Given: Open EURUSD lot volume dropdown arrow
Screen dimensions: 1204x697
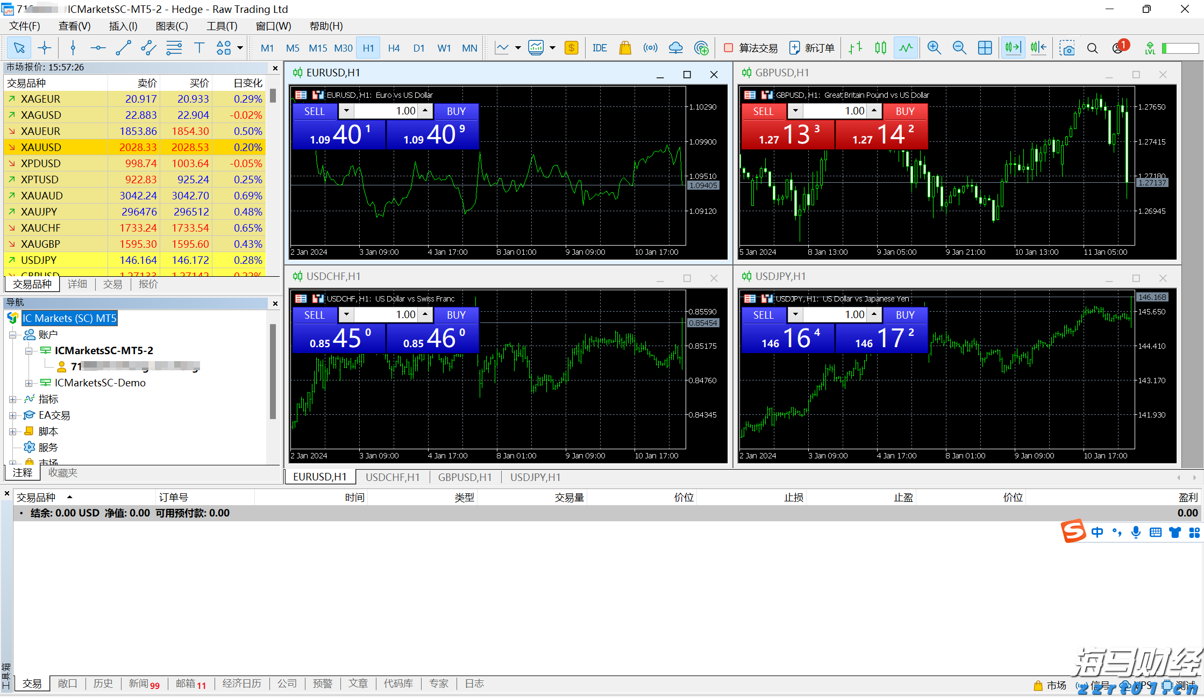Looking at the screenshot, I should [x=346, y=111].
